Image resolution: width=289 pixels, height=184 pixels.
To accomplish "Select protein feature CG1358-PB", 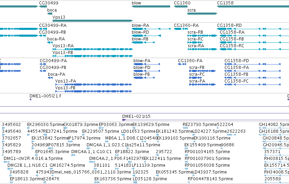I will pos(253,78).
